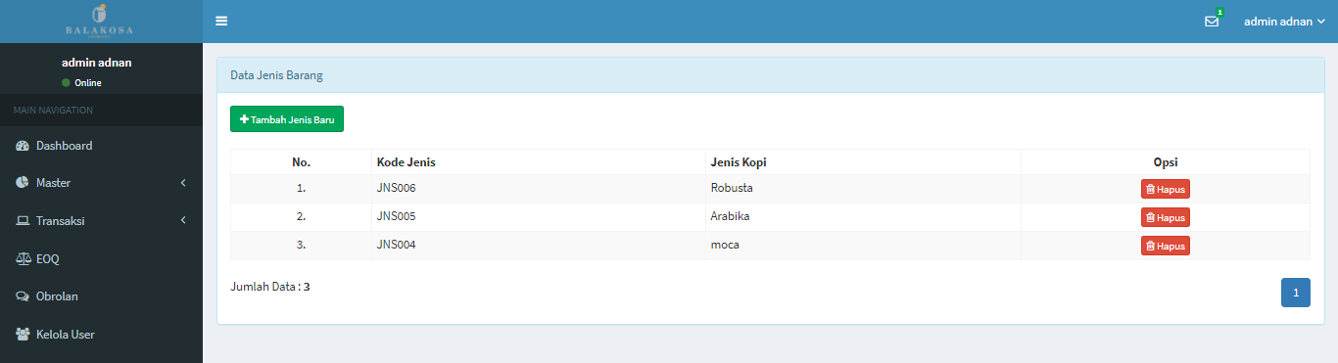Click the Tambah Jenis Baru button

coord(287,119)
